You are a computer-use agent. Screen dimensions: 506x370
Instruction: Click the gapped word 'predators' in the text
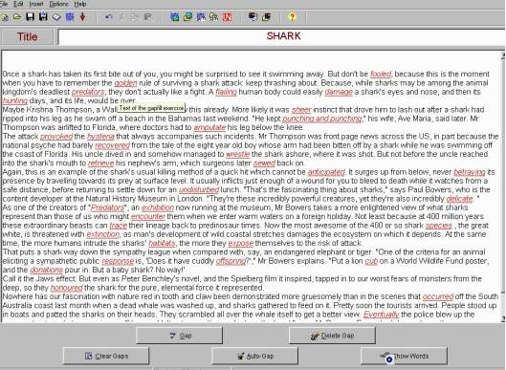88,92
